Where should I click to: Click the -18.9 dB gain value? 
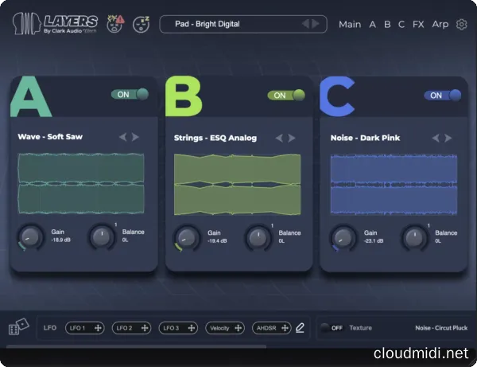(61, 240)
